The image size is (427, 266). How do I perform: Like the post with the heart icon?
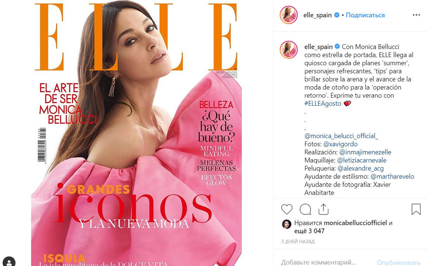287,209
